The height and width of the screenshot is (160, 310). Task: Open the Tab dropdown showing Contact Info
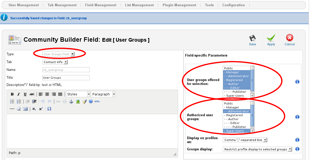pos(55,62)
